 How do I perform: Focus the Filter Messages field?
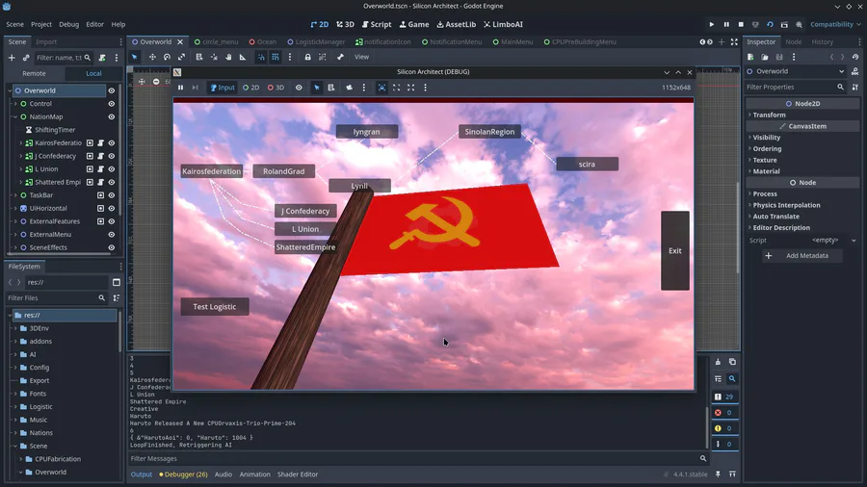pos(419,459)
